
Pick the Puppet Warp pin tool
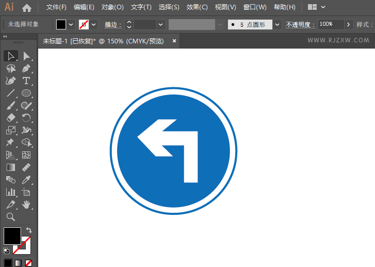pyautogui.click(x=10, y=143)
